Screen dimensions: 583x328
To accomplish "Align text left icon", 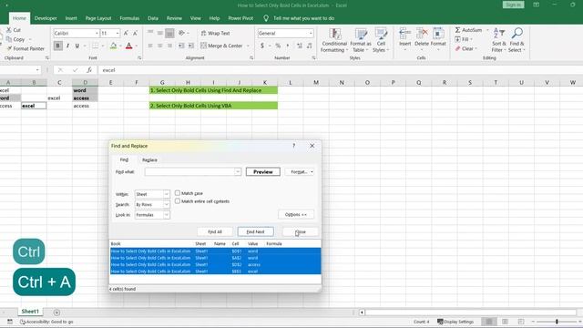I will [x=150, y=46].
